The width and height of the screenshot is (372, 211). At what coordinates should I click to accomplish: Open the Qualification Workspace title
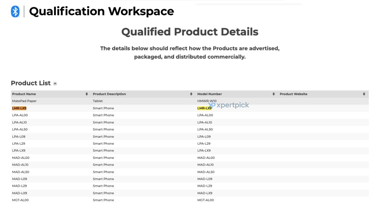pyautogui.click(x=101, y=11)
